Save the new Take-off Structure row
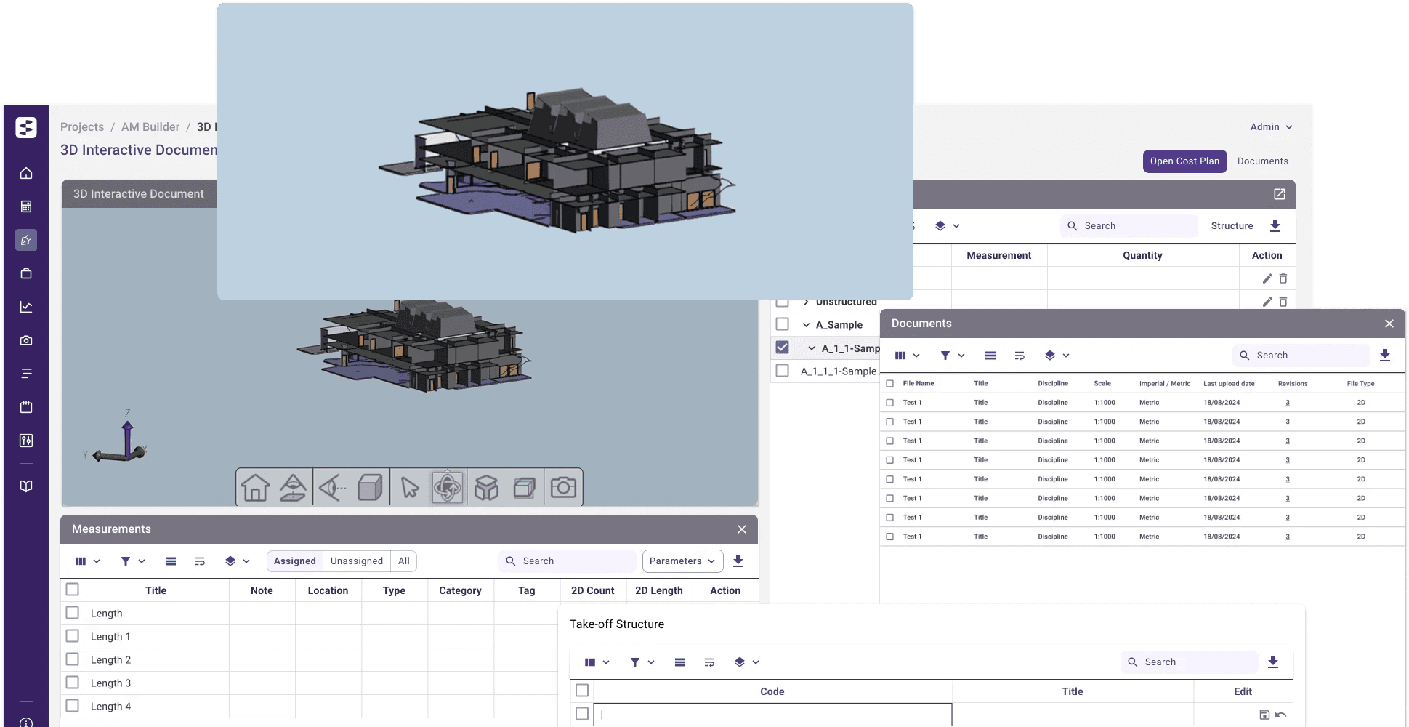Image resolution: width=1409 pixels, height=727 pixels. [x=1264, y=715]
